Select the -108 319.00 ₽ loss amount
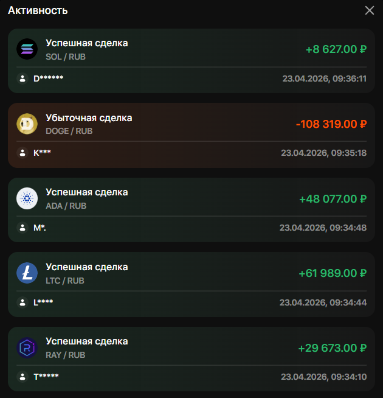Screen dimensions: 383x398 coord(331,124)
